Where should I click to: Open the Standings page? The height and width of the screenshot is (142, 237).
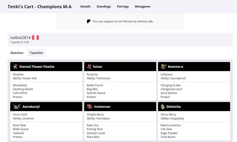pyautogui.click(x=104, y=7)
